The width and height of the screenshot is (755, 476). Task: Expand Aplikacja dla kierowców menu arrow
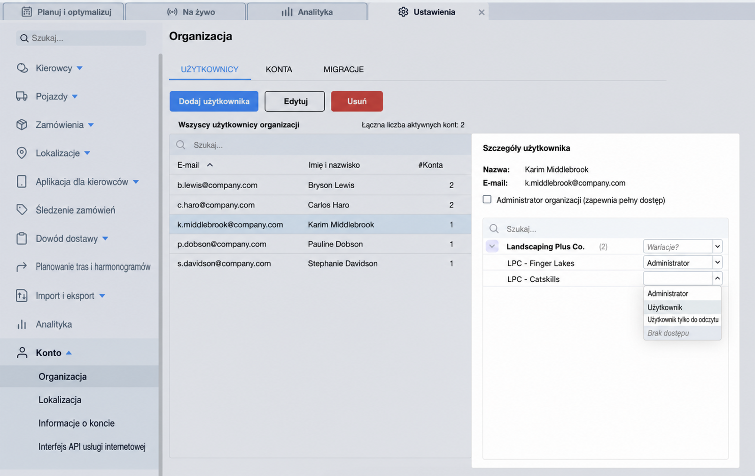(x=136, y=182)
